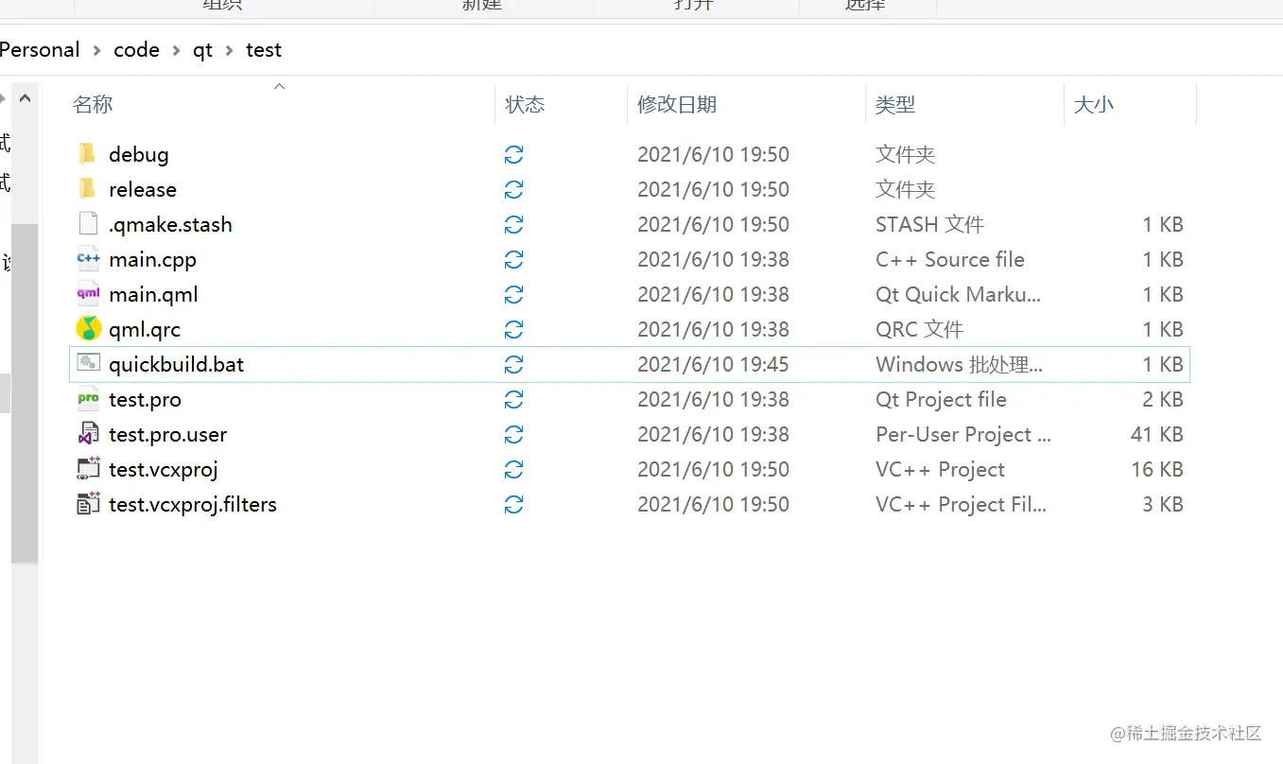Select the test.vcxproj.filters file name

pos(193,504)
